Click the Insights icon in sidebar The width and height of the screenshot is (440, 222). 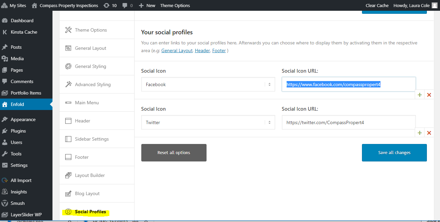[5, 192]
